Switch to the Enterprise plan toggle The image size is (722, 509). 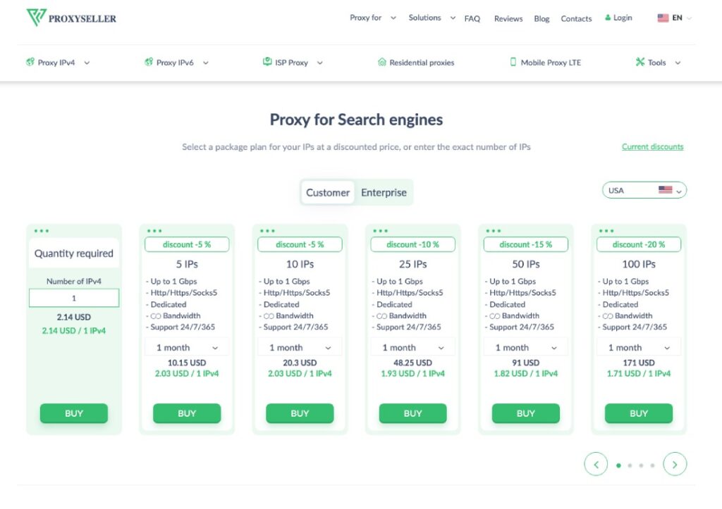384,192
